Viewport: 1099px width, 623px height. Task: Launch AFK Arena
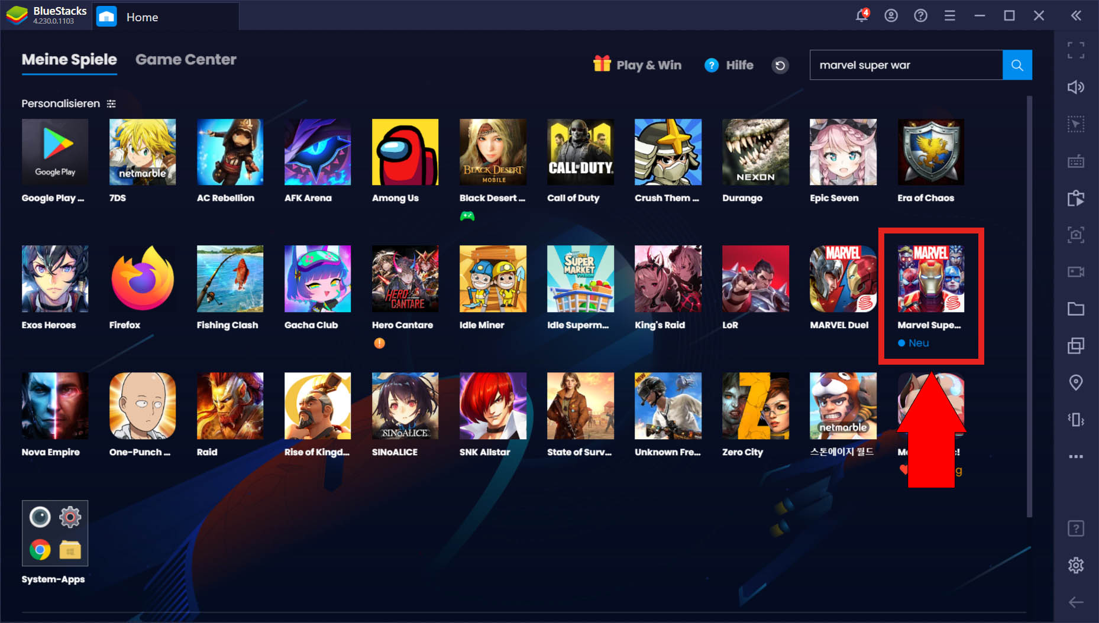click(318, 152)
